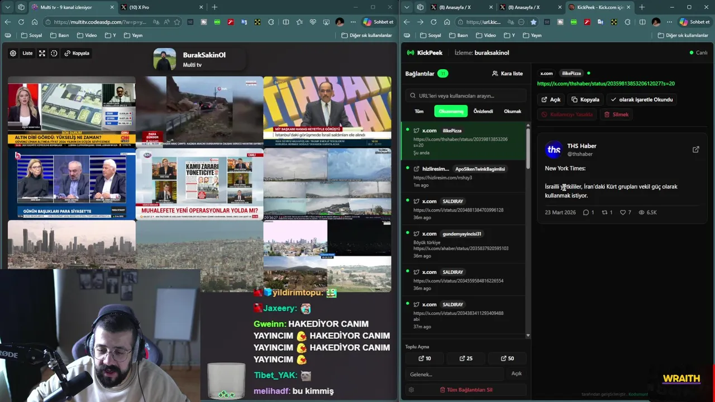Screen dimensions: 715x402
Task: Open Basın bookmarks folder in left browser
Action: pyautogui.click(x=60, y=35)
